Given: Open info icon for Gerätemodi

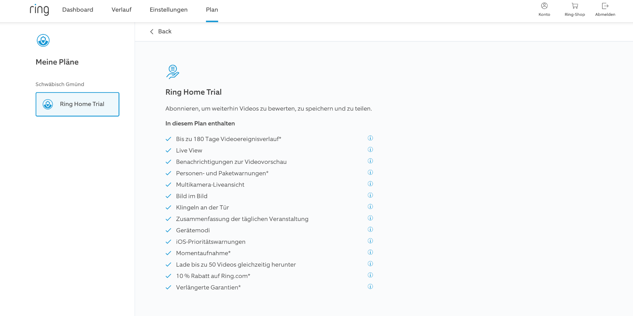Looking at the screenshot, I should (x=370, y=230).
